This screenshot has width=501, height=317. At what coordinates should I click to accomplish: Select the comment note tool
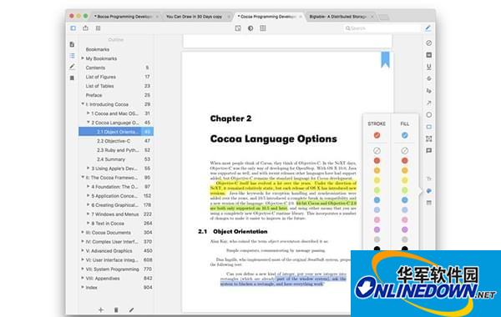(x=429, y=150)
